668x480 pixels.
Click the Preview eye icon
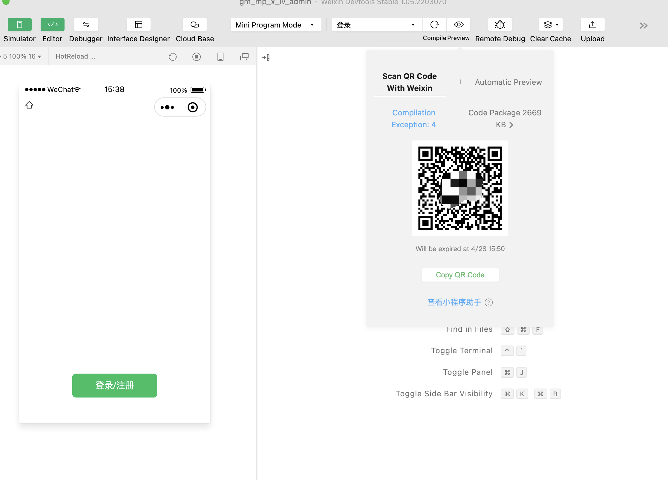tap(459, 25)
